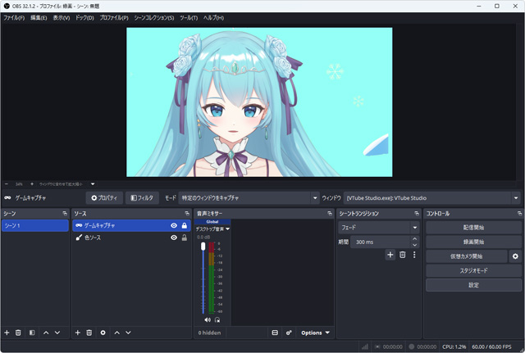Open the ドック(D) menu
The width and height of the screenshot is (525, 353).
point(84,18)
